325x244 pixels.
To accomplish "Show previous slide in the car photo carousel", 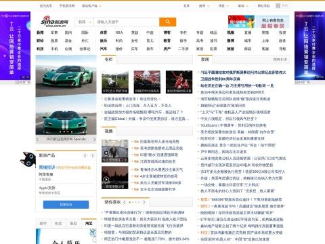I will click(x=37, y=139).
